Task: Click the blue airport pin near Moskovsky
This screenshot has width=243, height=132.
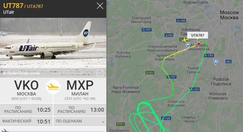Action: [188, 45]
